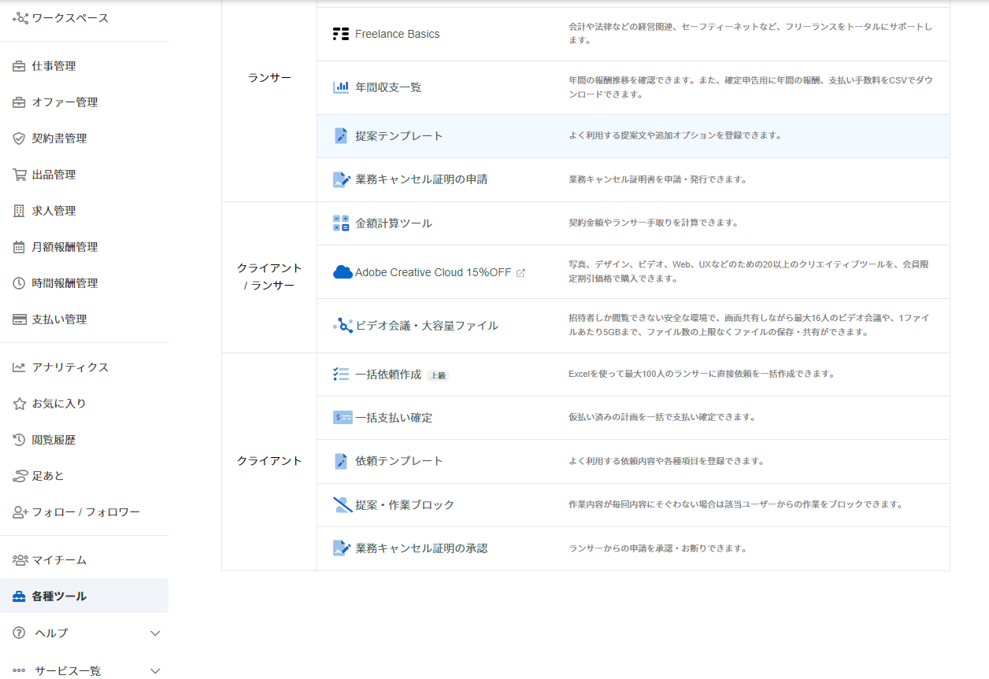Click the 金額計算ツール calculator icon

tap(341, 223)
